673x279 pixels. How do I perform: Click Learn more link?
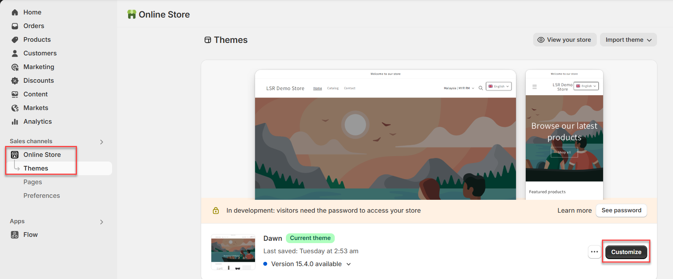575,211
